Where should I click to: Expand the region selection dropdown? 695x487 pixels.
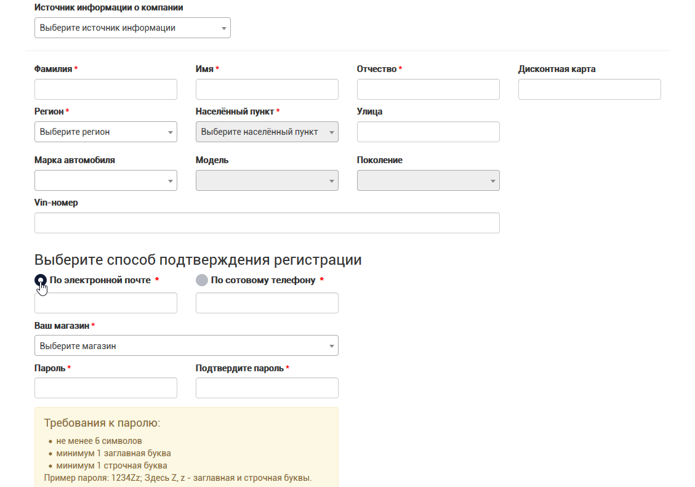106,132
